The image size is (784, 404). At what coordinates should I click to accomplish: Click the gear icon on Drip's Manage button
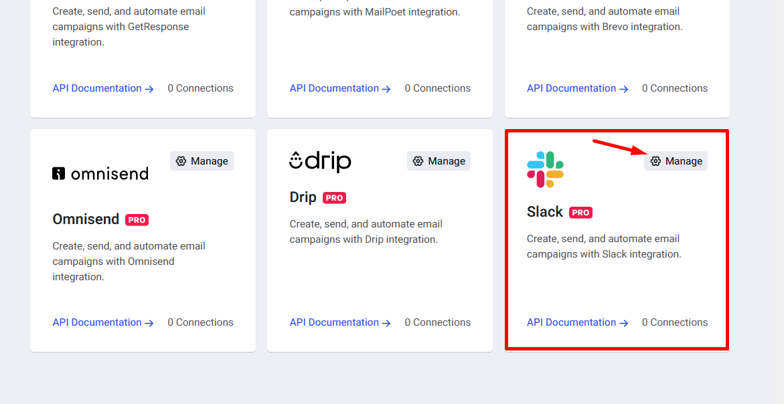(417, 161)
